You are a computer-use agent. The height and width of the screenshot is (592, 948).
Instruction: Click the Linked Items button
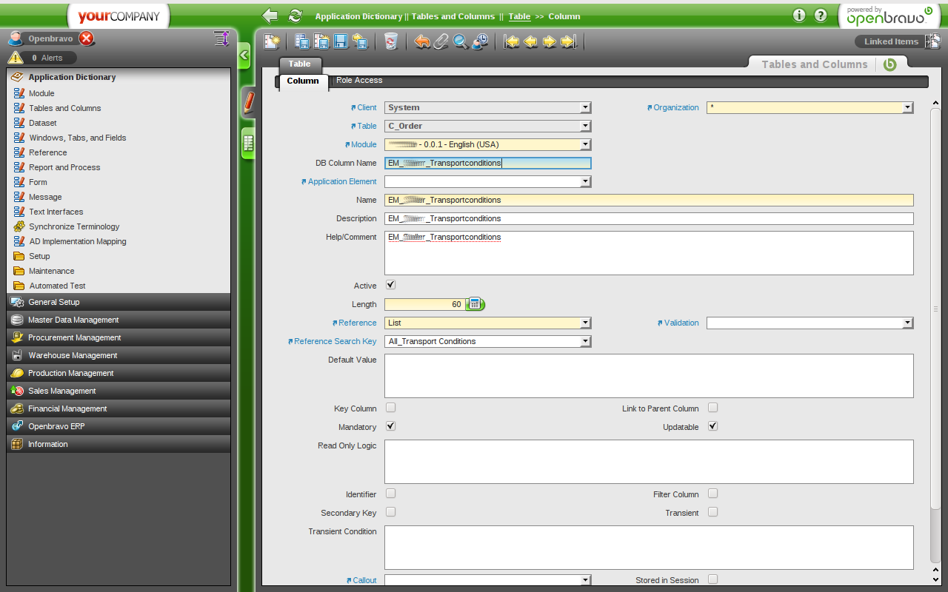point(891,41)
